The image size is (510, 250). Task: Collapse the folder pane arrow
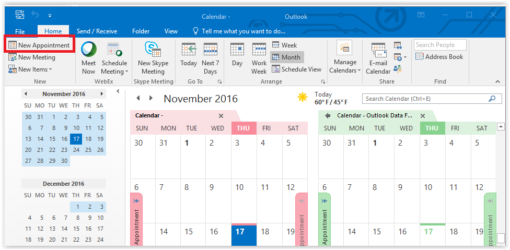118,91
